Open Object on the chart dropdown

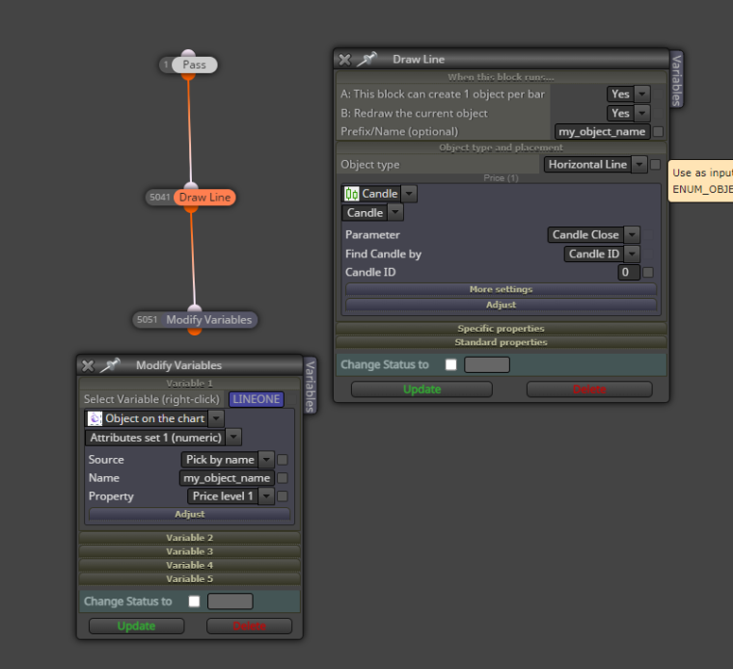click(x=216, y=418)
